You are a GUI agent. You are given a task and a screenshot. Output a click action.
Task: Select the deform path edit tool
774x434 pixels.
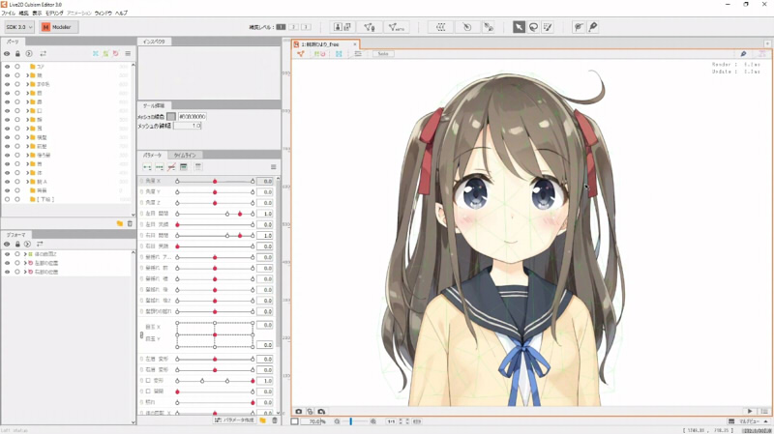point(579,27)
